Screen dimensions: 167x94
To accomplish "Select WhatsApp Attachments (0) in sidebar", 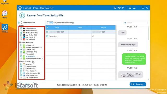I will (34, 58).
